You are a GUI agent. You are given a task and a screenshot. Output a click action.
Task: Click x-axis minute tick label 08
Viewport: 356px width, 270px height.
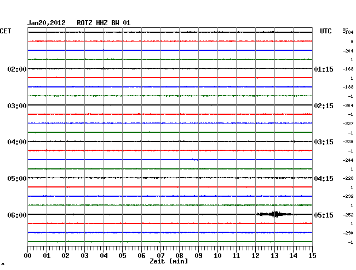pos(179,256)
